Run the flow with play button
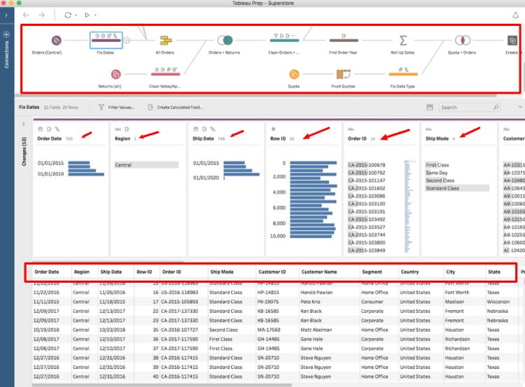 click(x=87, y=15)
